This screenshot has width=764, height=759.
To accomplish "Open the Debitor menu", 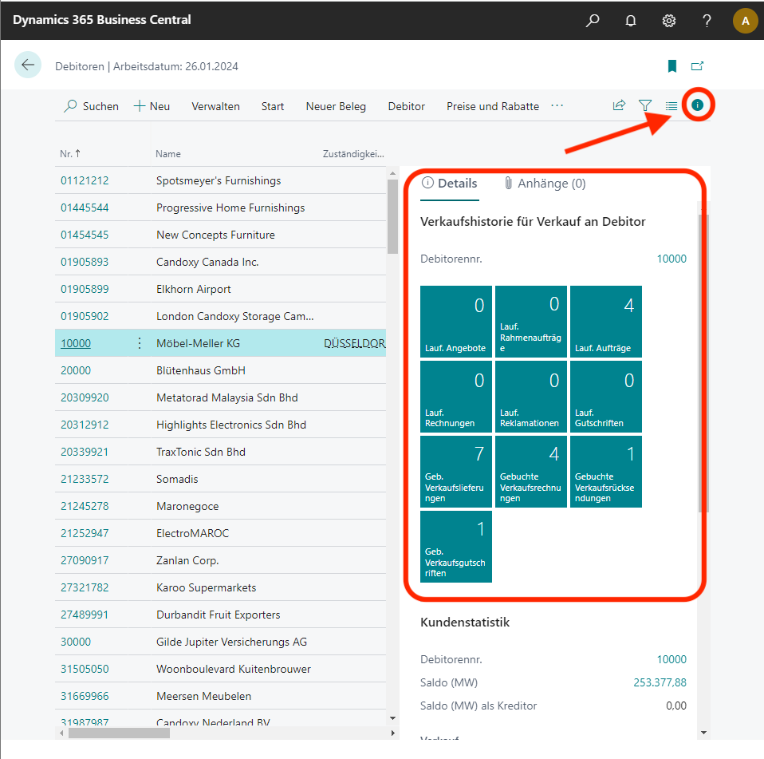I will [407, 106].
